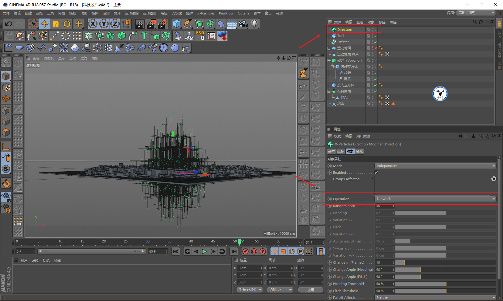Click the Undo arrow icon
The height and width of the screenshot is (301, 503).
pos(9,24)
